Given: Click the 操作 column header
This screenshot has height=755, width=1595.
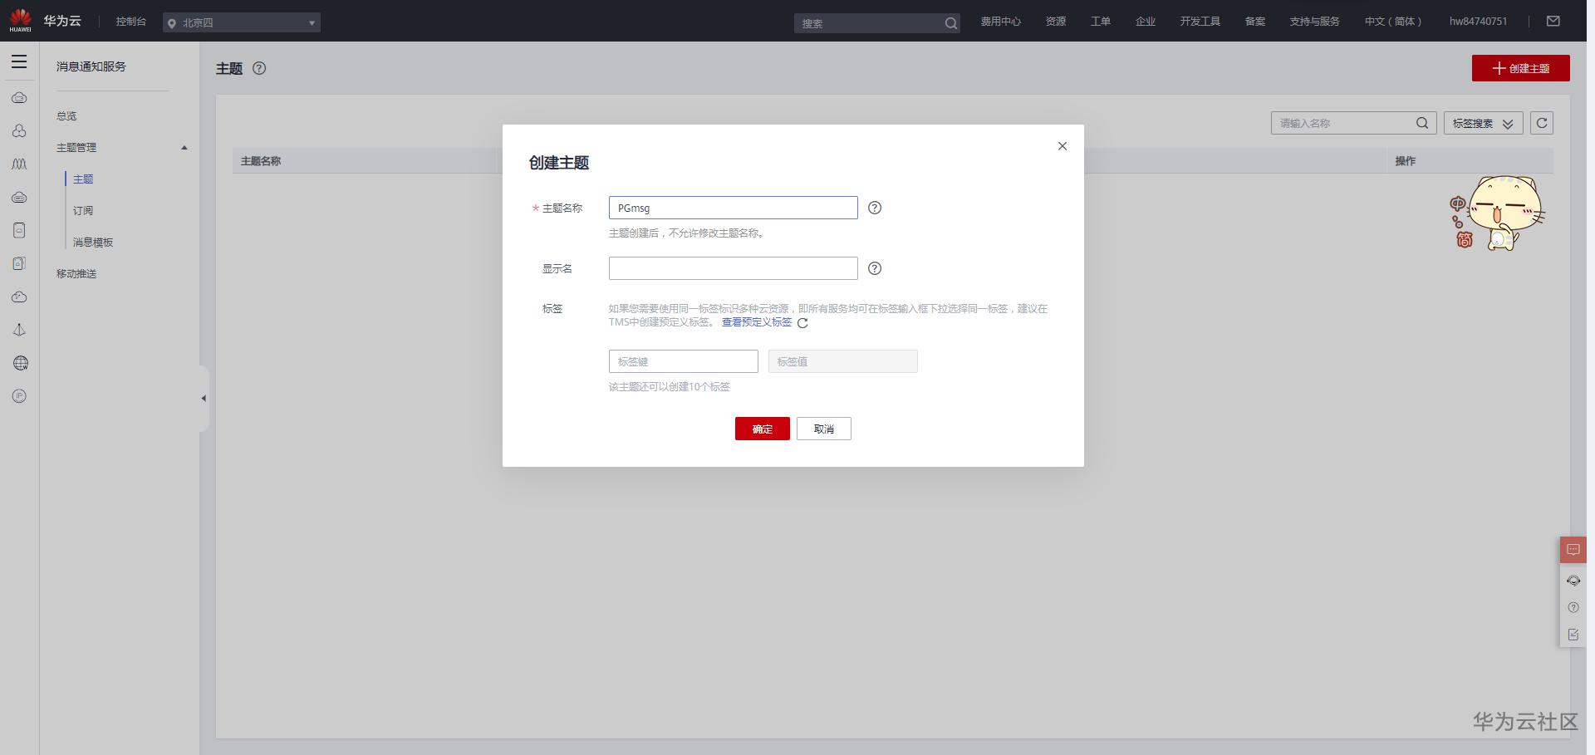Looking at the screenshot, I should [1406, 161].
